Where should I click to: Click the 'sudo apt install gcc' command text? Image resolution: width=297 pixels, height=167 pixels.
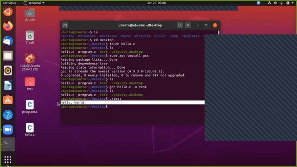(x=129, y=56)
